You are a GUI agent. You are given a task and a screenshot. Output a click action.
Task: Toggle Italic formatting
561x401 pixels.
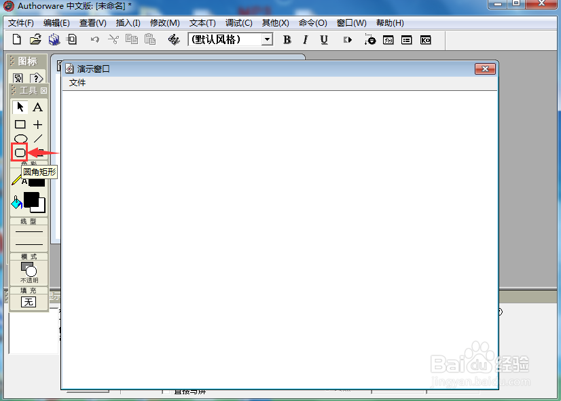click(305, 39)
